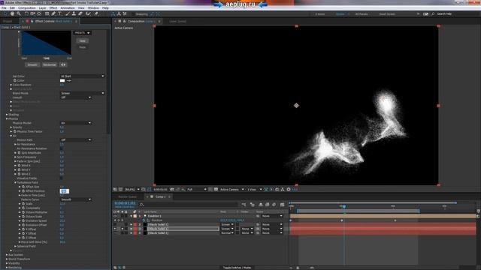Collapse the Turbulence Field group
481x270 pixels.
[x=15, y=182]
